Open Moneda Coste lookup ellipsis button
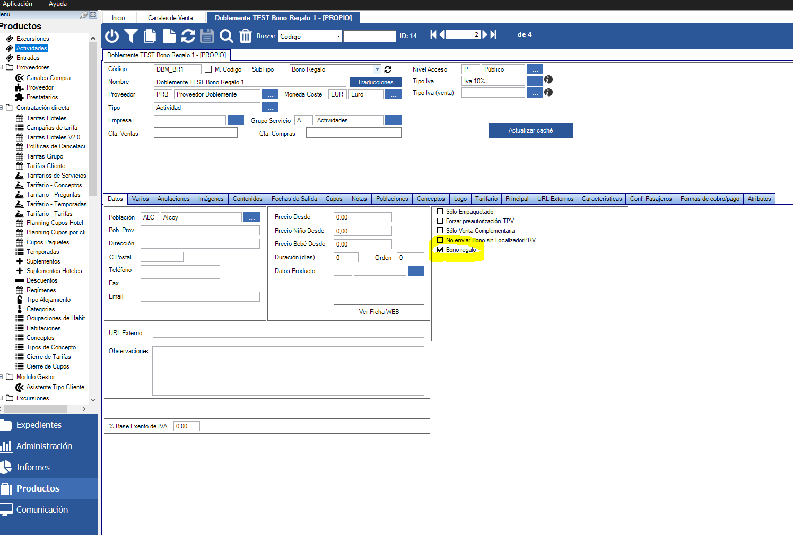The image size is (793, 535). [393, 94]
